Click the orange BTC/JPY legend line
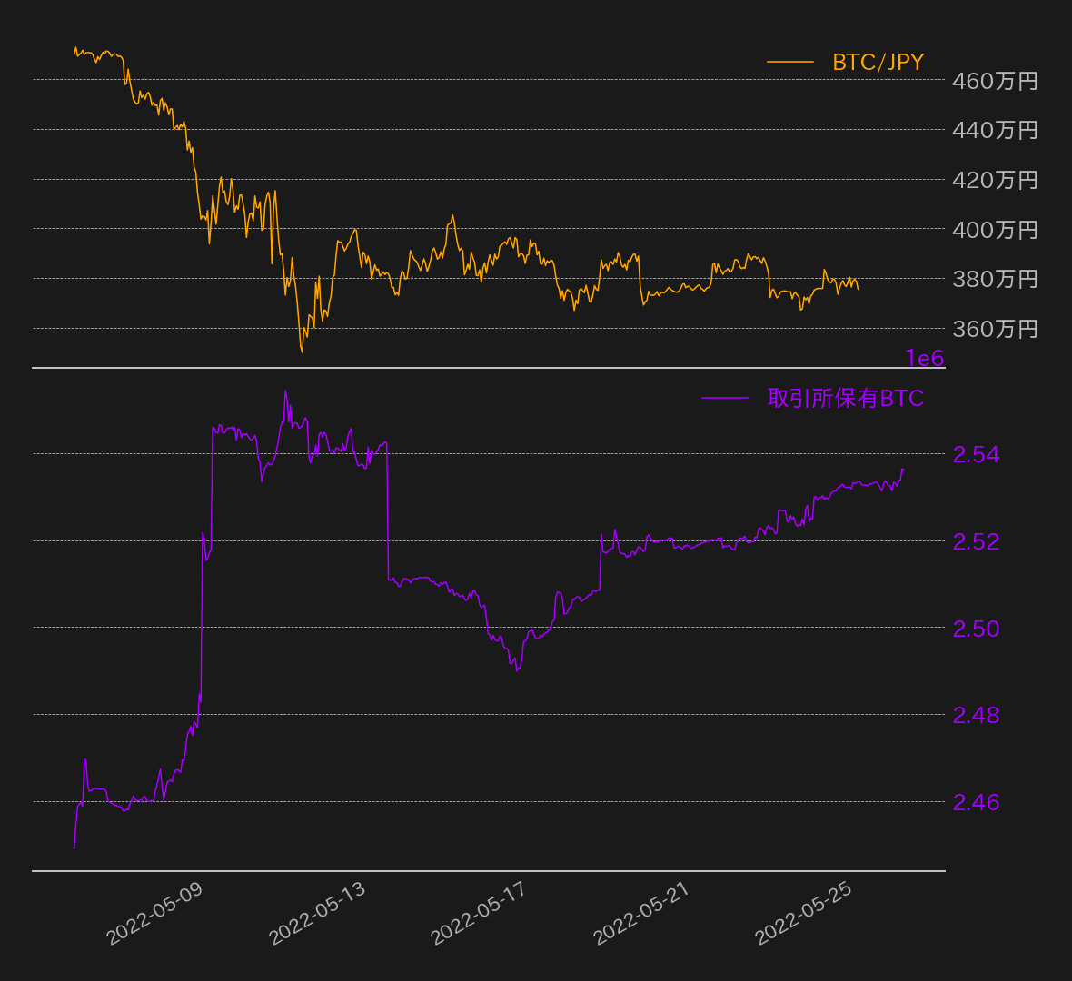Image resolution: width=1072 pixels, height=981 pixels. (x=790, y=62)
